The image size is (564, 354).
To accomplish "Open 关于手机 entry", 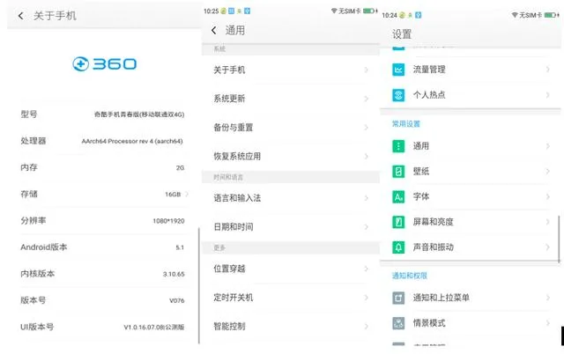I will tap(291, 70).
